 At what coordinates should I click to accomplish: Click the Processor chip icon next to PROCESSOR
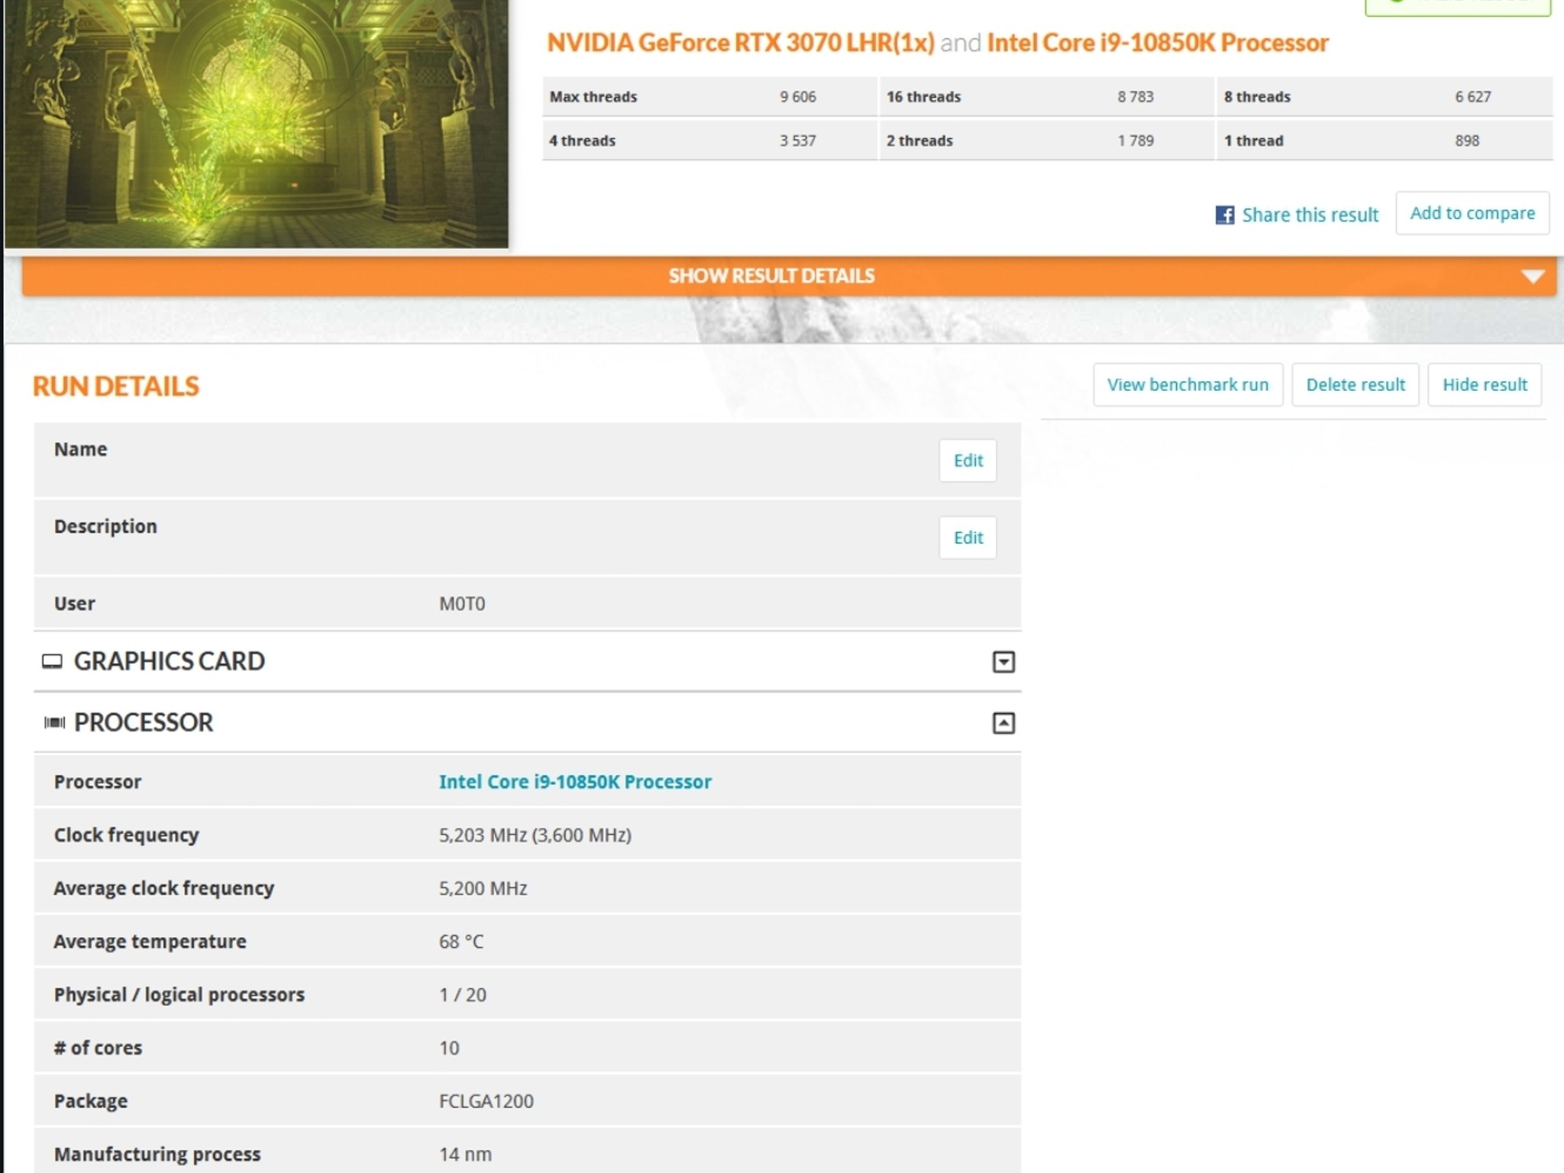53,722
